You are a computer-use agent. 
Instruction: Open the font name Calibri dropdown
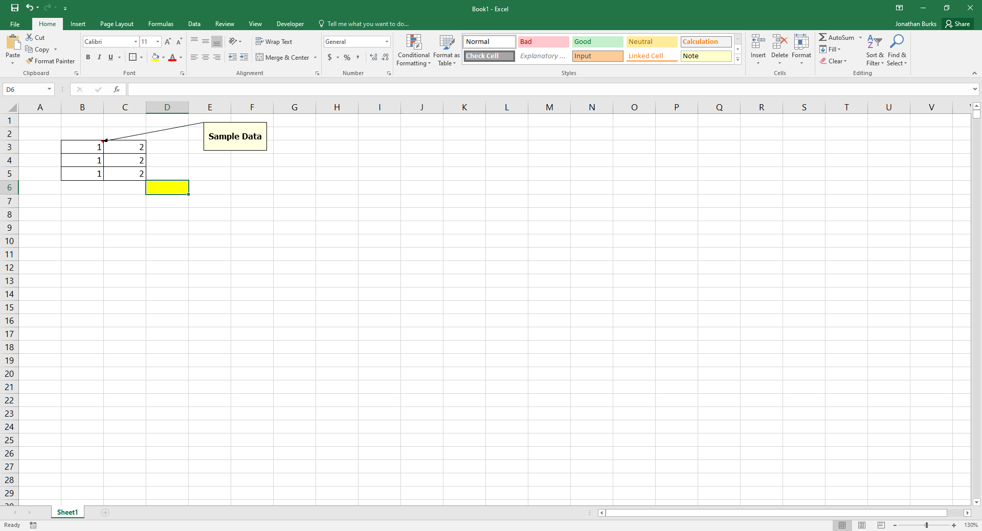136,42
